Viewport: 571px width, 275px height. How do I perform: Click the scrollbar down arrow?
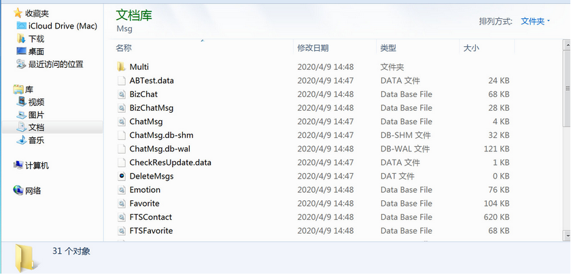tap(567, 236)
